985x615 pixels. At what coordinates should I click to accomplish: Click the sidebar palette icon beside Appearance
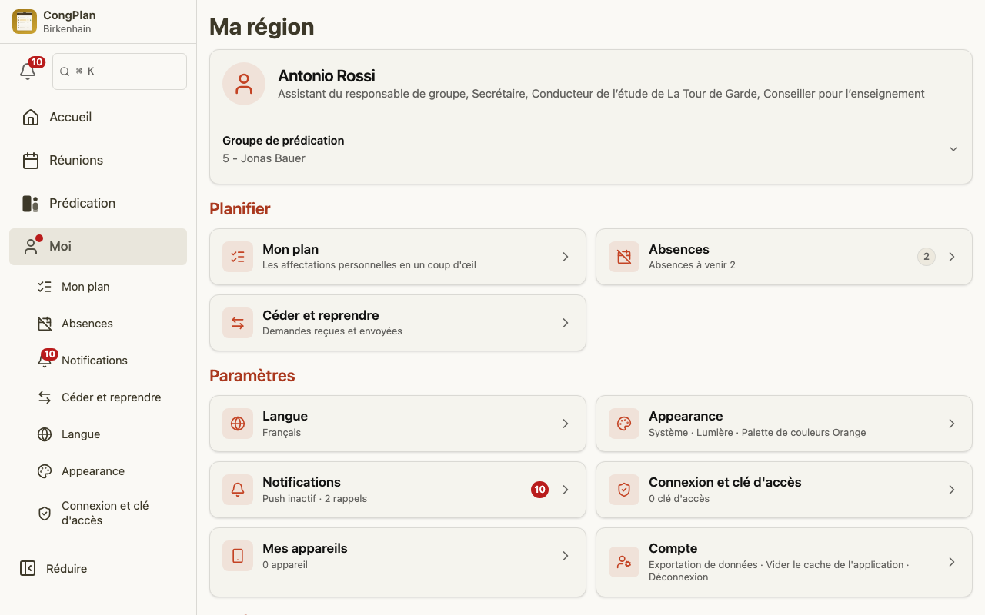[45, 471]
